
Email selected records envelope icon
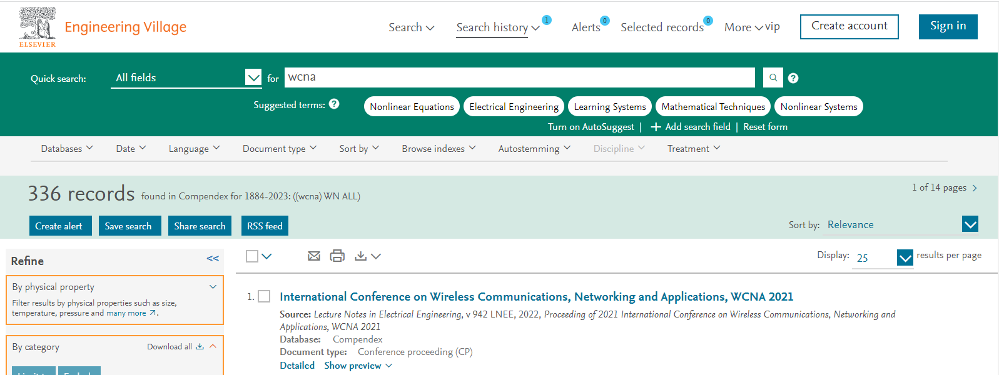click(314, 256)
